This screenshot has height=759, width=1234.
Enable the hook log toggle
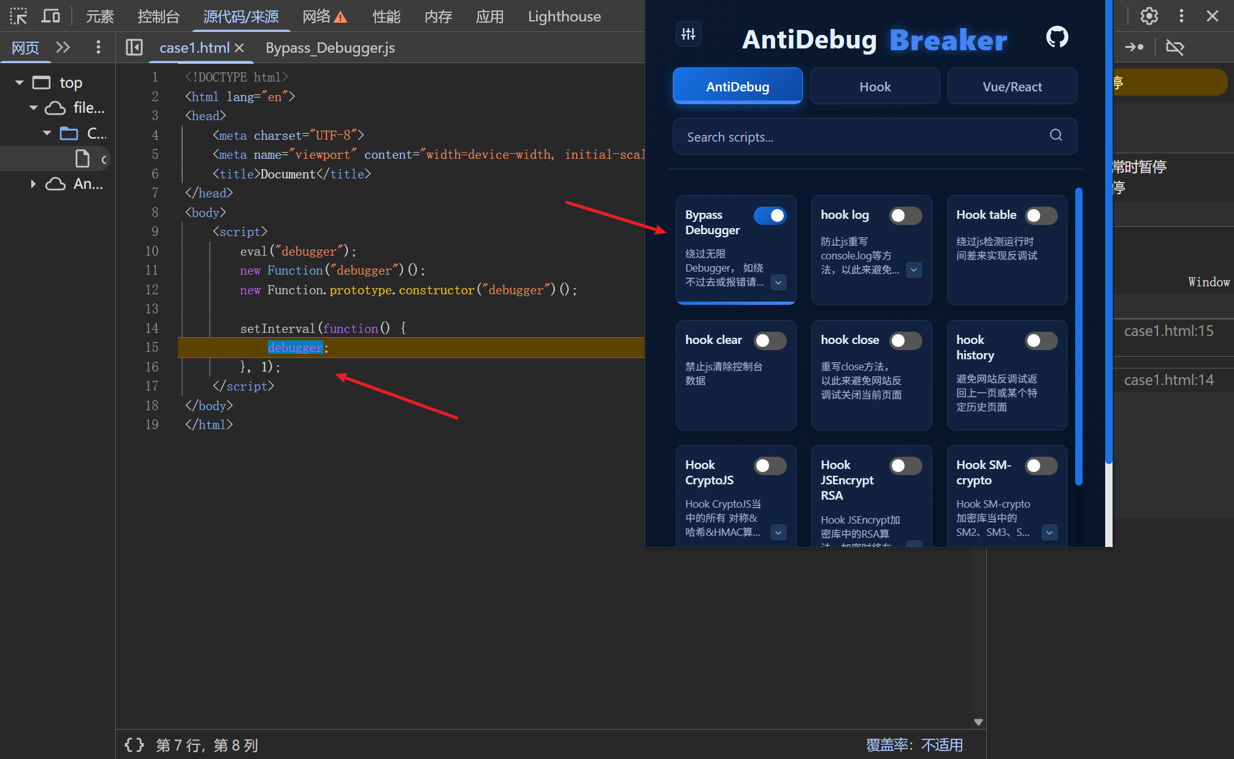coord(905,216)
